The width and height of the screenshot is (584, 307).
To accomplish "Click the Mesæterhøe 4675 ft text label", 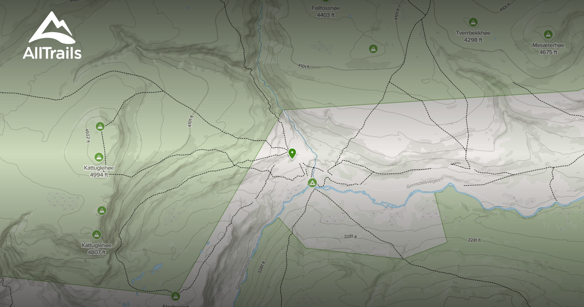I will pyautogui.click(x=548, y=49).
